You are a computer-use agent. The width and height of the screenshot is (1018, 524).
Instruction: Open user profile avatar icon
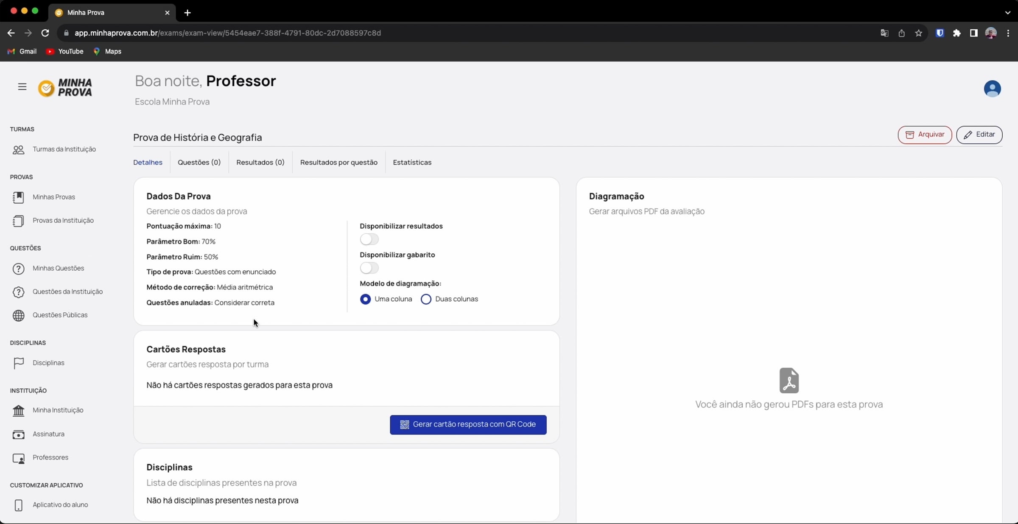click(x=992, y=89)
